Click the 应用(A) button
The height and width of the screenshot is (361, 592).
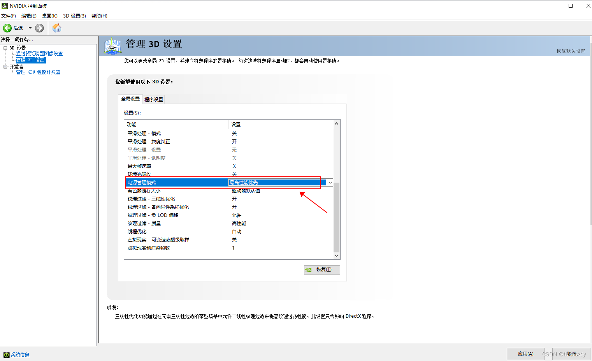(525, 354)
